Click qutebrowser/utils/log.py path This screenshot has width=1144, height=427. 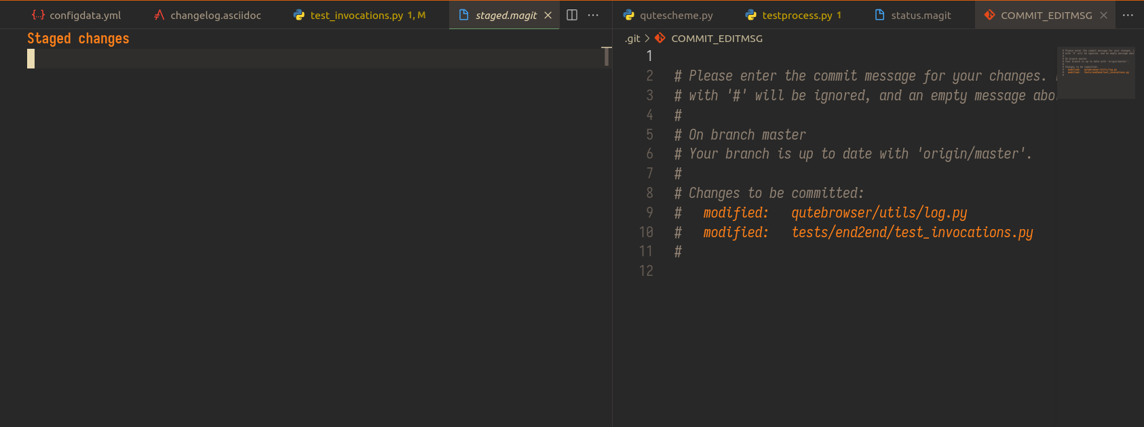(x=879, y=213)
